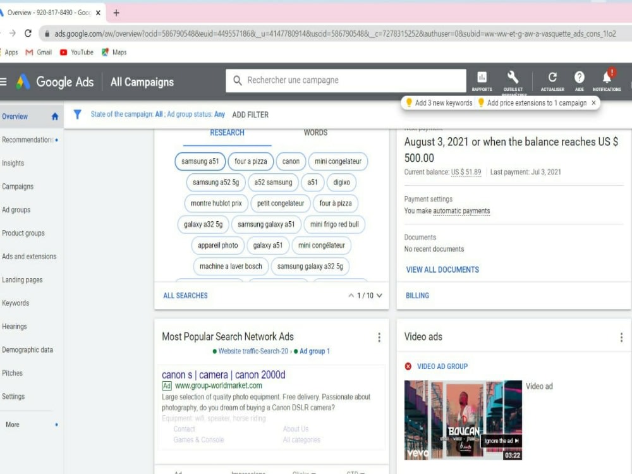Click the VIDEO AD GROUP link

pos(442,367)
